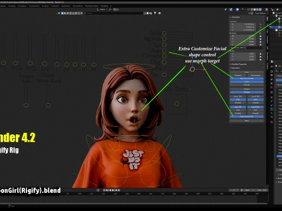Viewport: 282px width, 211px height.
Task: Select the Tongue Len slider control
Action: pos(26,105)
